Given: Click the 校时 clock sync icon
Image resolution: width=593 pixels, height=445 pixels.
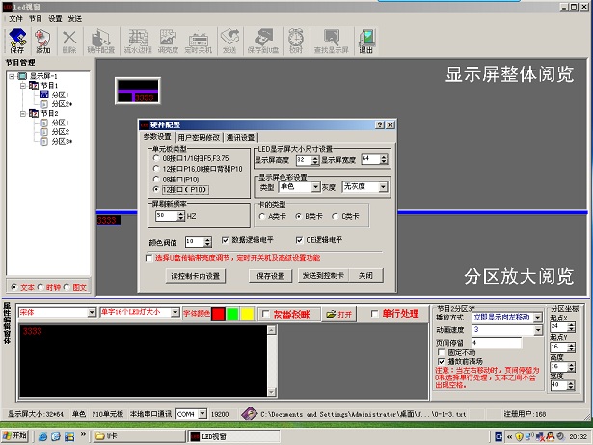Looking at the screenshot, I should 296,40.
